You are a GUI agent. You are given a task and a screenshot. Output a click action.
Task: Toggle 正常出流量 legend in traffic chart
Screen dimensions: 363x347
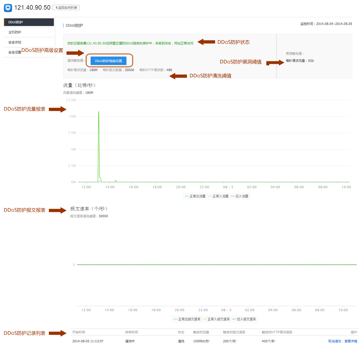click(x=195, y=196)
